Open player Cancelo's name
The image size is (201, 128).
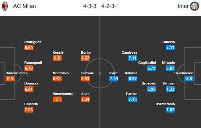click(168, 42)
